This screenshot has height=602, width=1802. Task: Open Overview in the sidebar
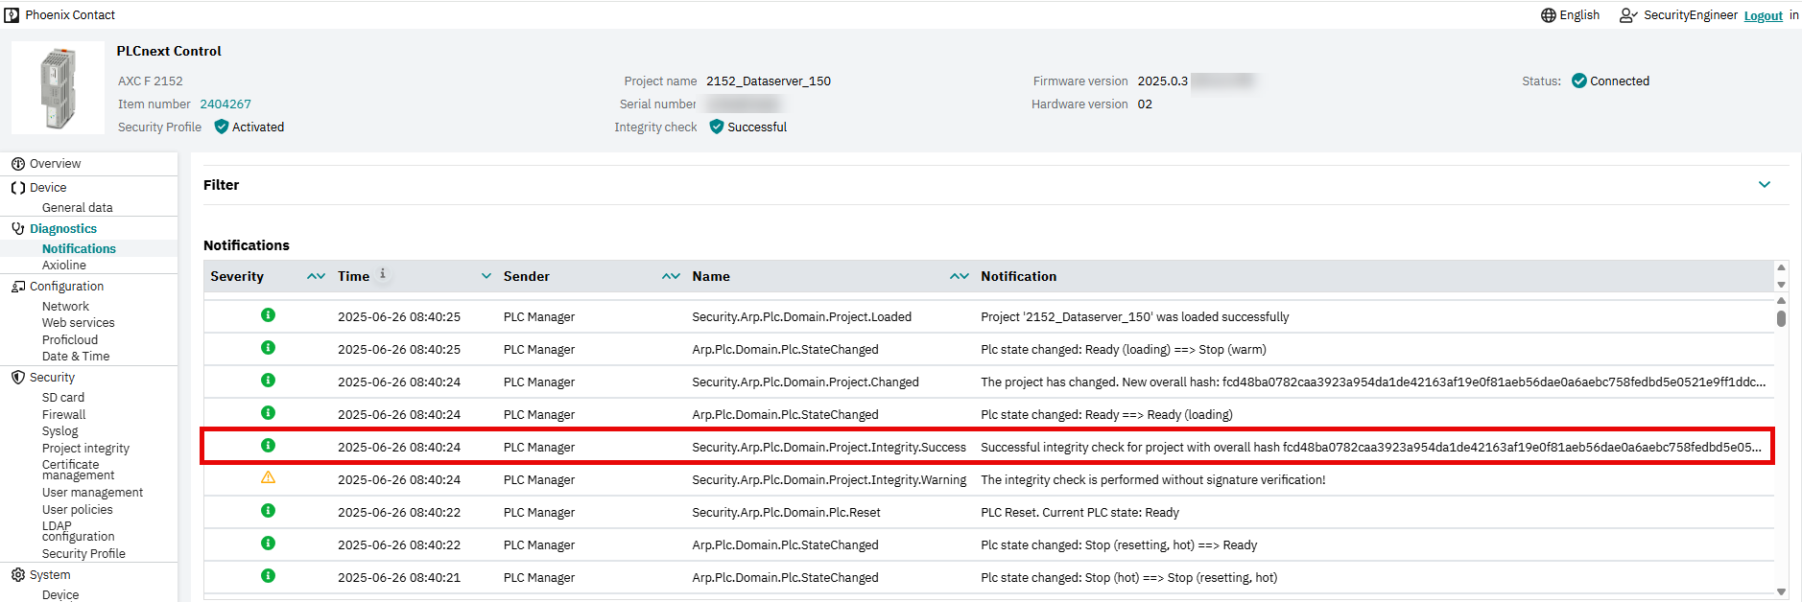[x=55, y=164]
